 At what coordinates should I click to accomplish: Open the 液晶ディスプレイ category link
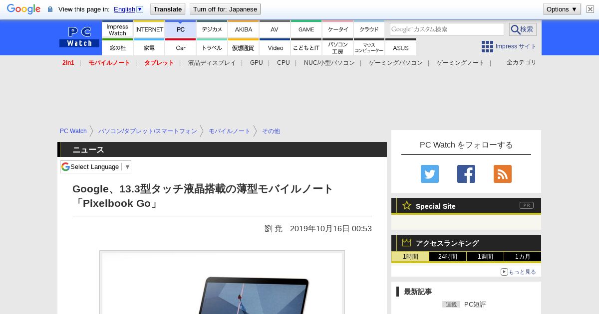[x=212, y=63]
